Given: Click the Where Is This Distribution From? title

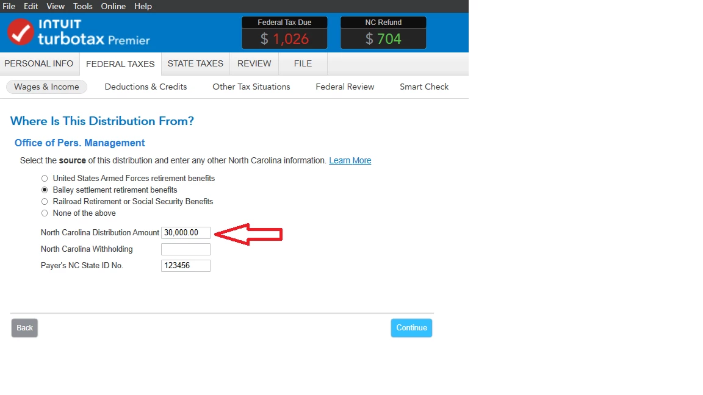Looking at the screenshot, I should (103, 121).
